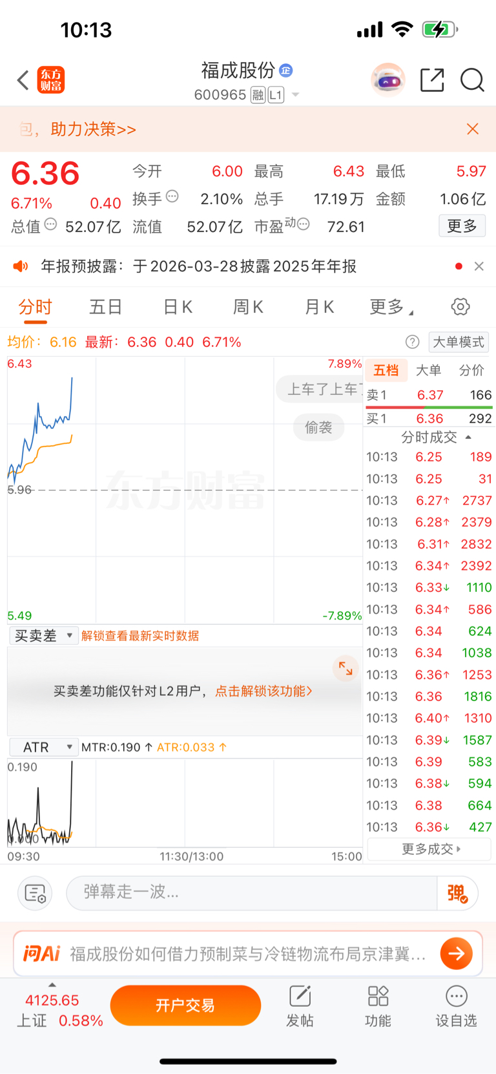The height and width of the screenshot is (1074, 496).
Task: Switch to the 周K tab
Action: 249,307
